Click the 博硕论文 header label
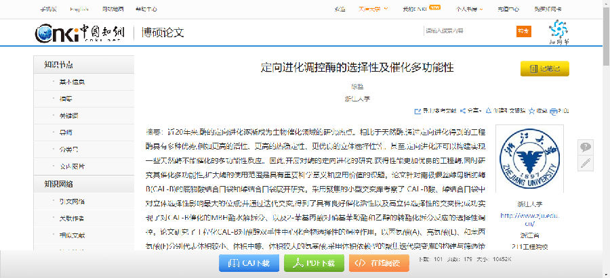The height and width of the screenshot is (278, 610). [x=163, y=32]
